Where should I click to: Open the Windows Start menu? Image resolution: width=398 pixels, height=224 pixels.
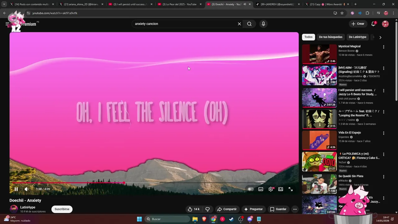click(139, 219)
